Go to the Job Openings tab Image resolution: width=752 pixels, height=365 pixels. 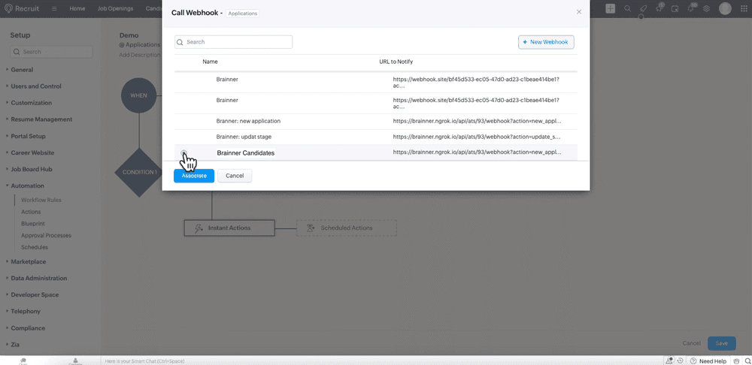(x=115, y=8)
